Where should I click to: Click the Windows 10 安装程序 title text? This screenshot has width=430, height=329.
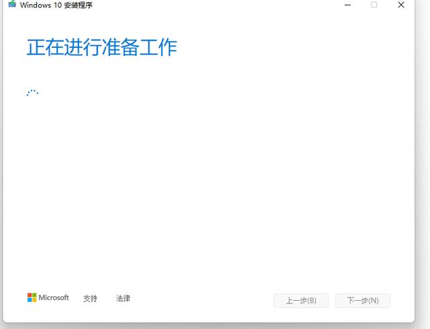pos(56,5)
